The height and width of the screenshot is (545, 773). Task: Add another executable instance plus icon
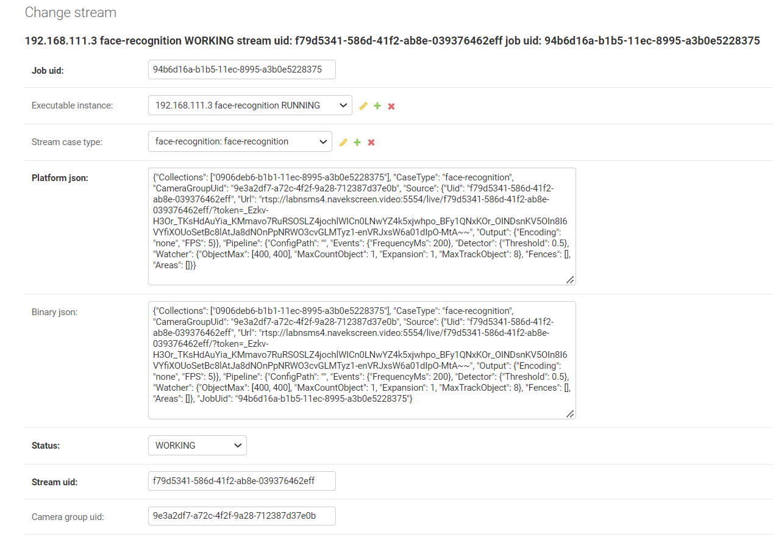[377, 106]
